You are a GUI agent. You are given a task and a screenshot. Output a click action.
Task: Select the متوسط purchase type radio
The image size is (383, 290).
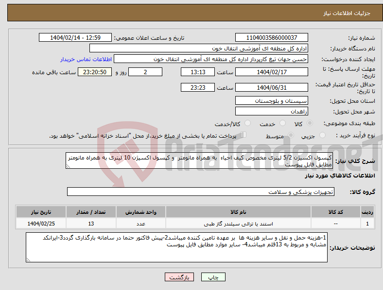click(x=291, y=135)
